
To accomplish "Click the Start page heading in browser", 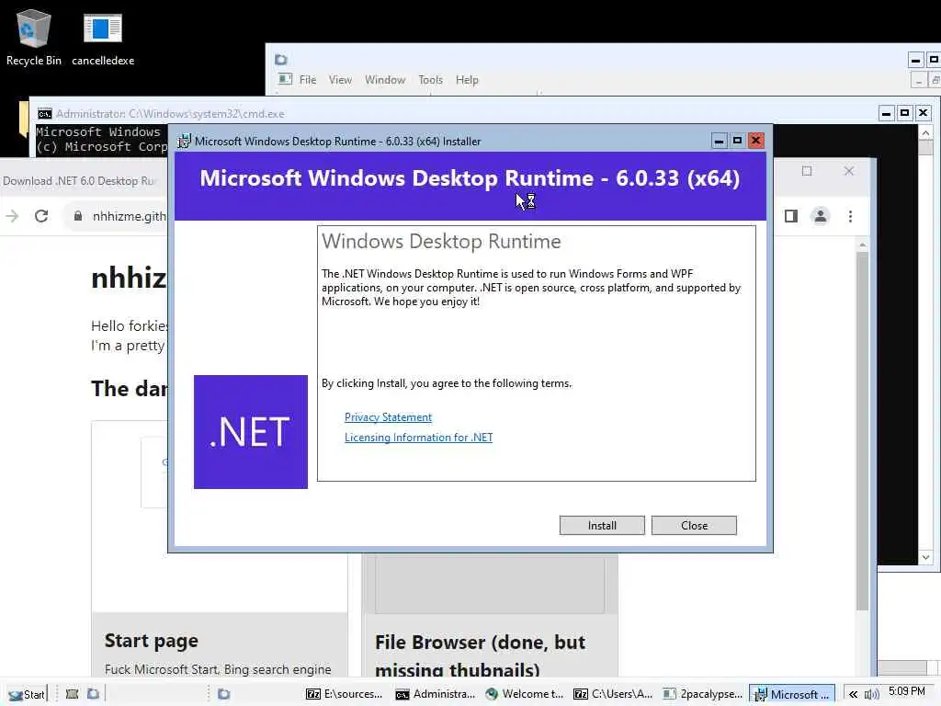I will (152, 641).
